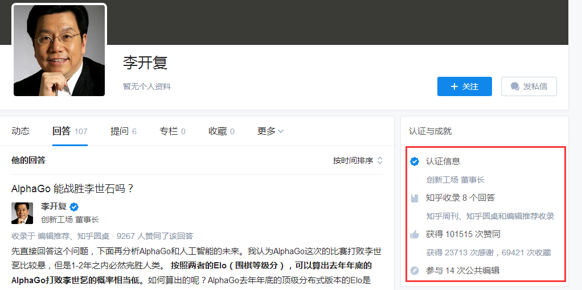Switch to the 提问 6 tab
This screenshot has width=582, height=290.
pos(123,131)
